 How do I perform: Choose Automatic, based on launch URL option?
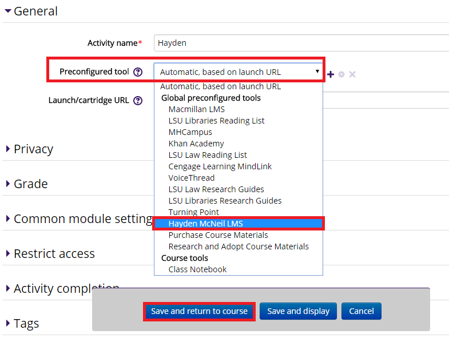[239, 86]
